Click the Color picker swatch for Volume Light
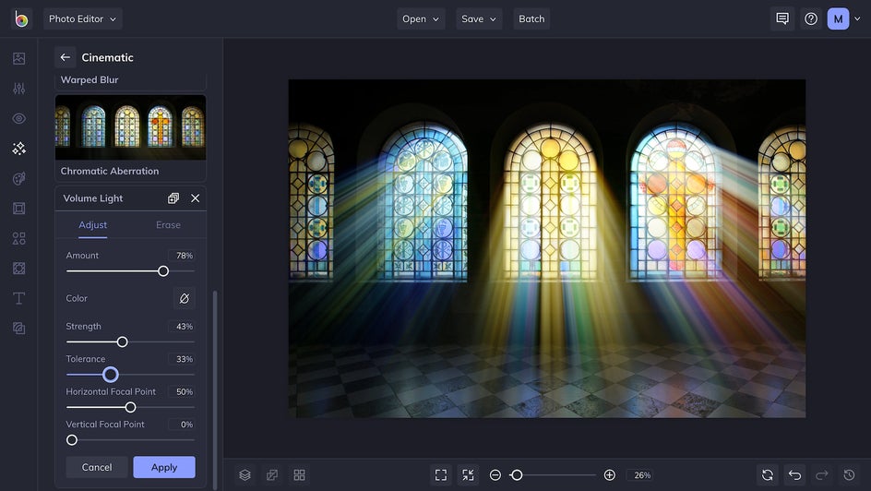 (x=185, y=298)
